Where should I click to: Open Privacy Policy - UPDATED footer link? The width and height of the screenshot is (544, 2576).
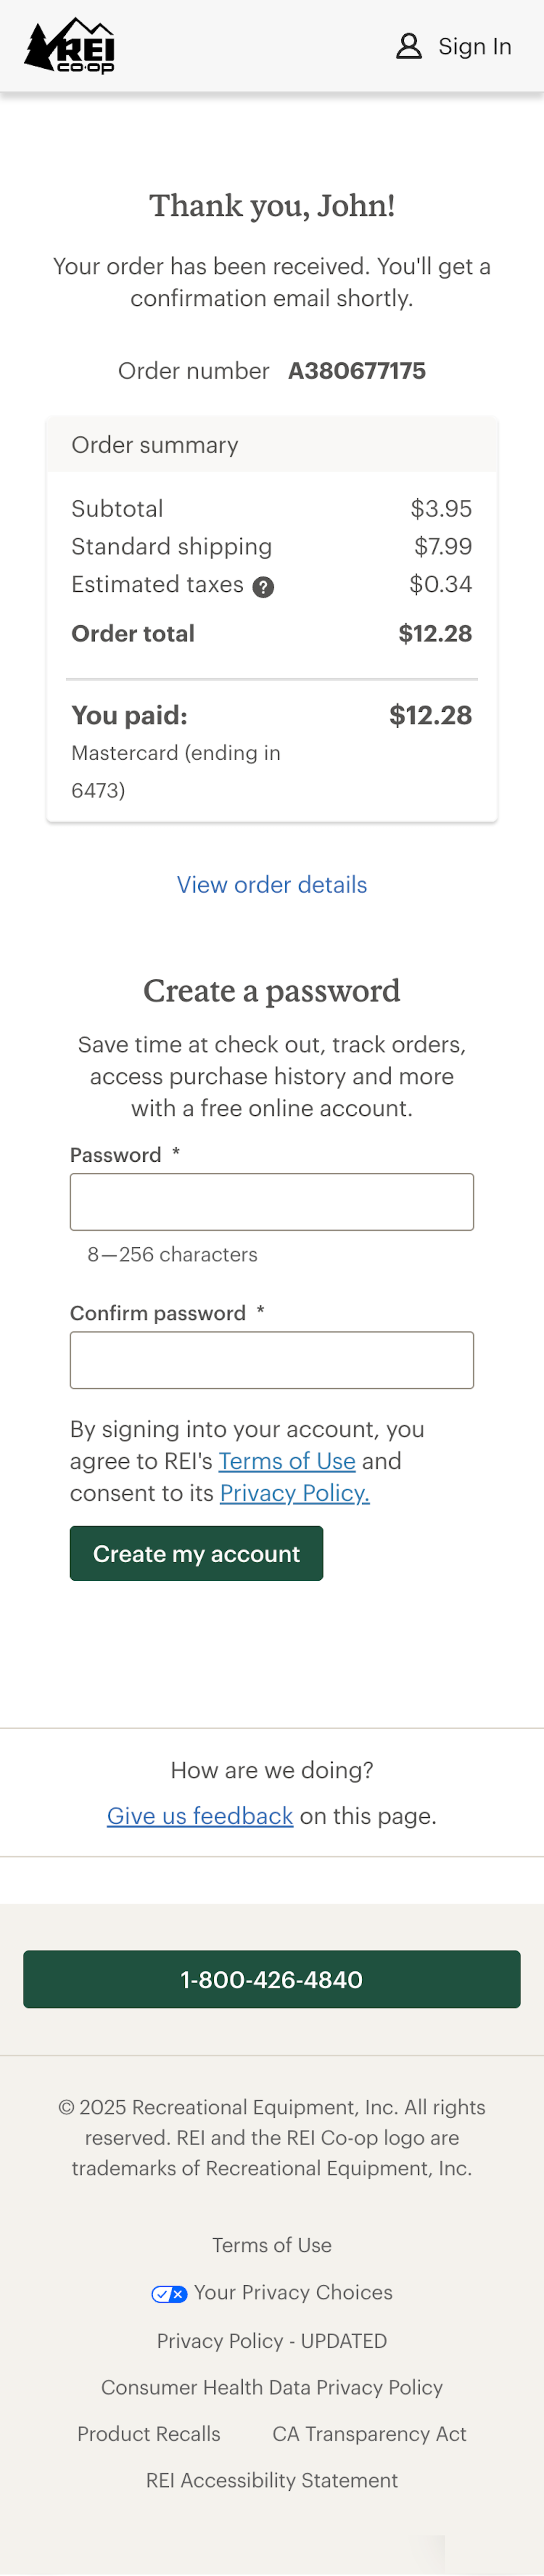[272, 2341]
